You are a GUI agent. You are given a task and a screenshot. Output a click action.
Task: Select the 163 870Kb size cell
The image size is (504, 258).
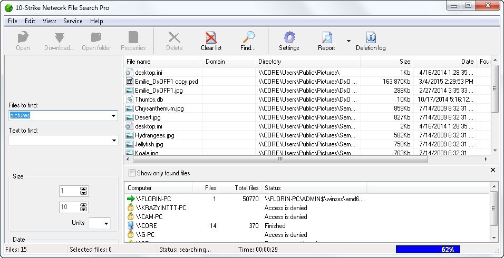click(x=396, y=82)
